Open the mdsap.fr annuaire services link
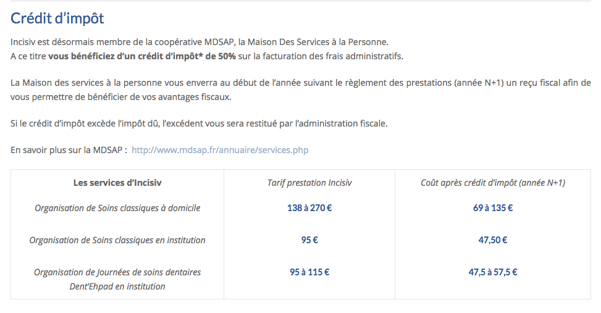The height and width of the screenshot is (313, 601). 220,150
